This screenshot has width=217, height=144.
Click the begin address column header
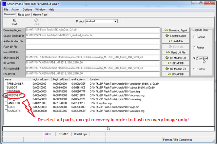coord(60,79)
